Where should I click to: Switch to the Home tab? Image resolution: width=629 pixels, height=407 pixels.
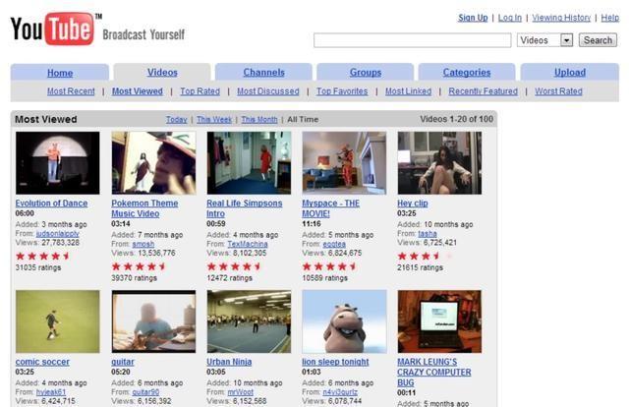60,73
